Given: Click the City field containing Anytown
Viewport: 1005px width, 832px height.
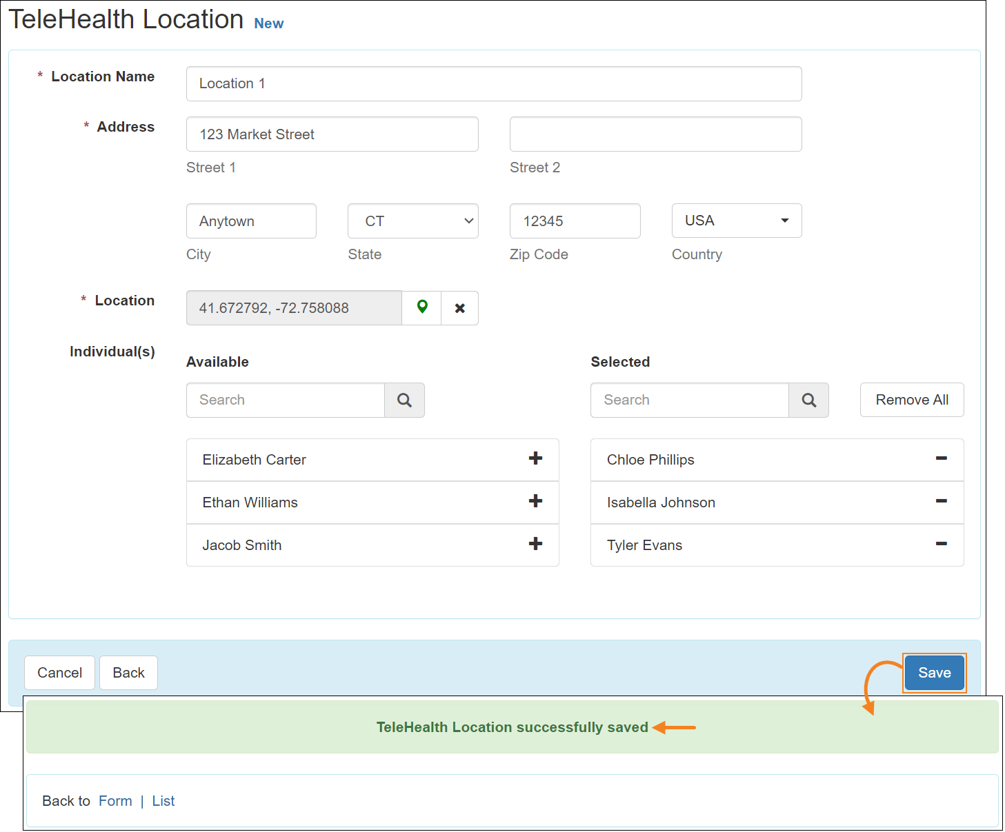Looking at the screenshot, I should pyautogui.click(x=251, y=221).
